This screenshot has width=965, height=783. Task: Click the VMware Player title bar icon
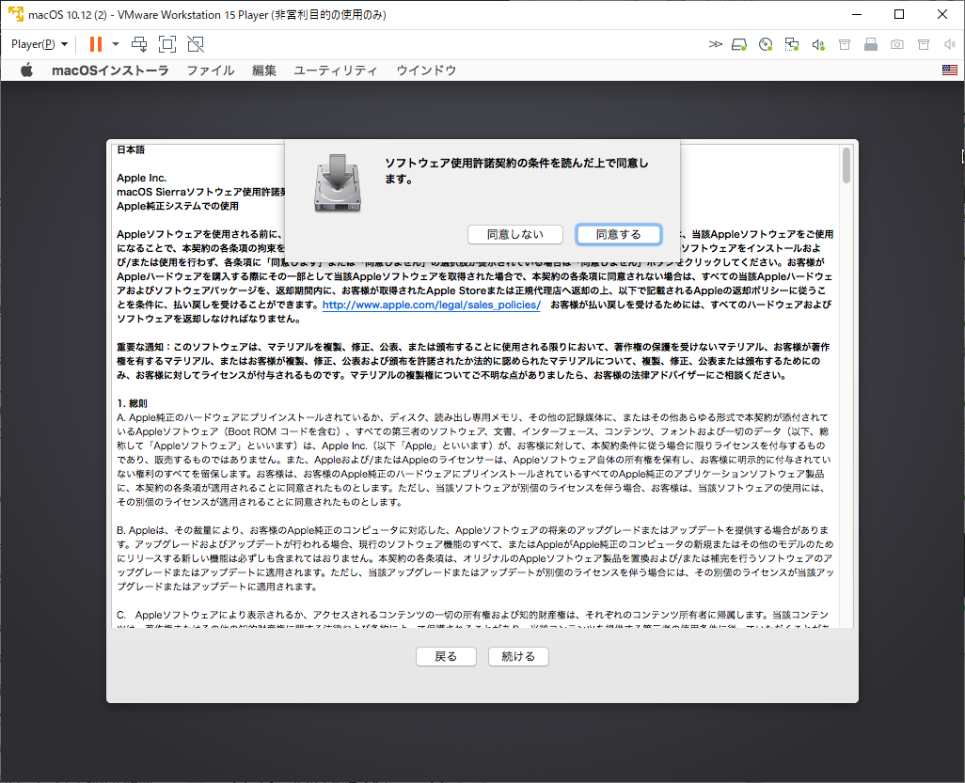[16, 14]
